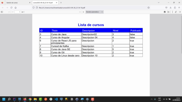Click the Descripcion 04 cell

97,37
